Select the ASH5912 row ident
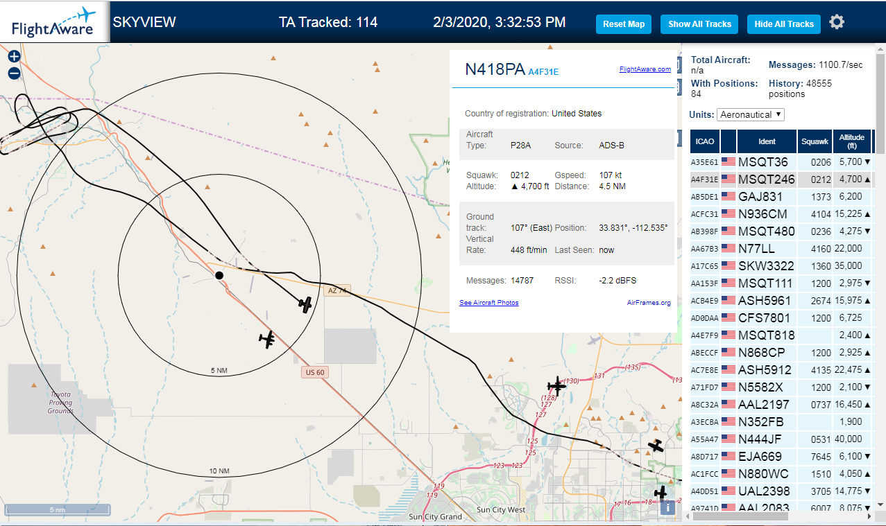The image size is (886, 526). pos(765,370)
